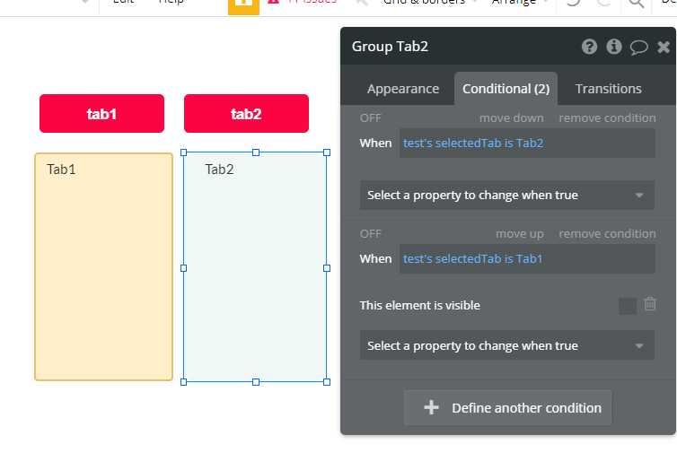Click the right-middle resize handle of Tab2 group

(327, 267)
